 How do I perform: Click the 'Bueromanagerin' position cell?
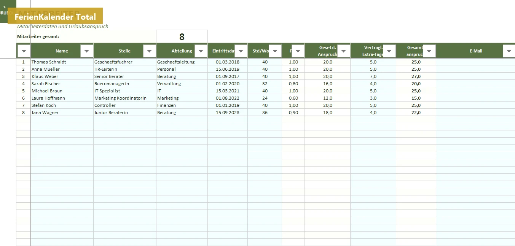[x=125, y=84]
